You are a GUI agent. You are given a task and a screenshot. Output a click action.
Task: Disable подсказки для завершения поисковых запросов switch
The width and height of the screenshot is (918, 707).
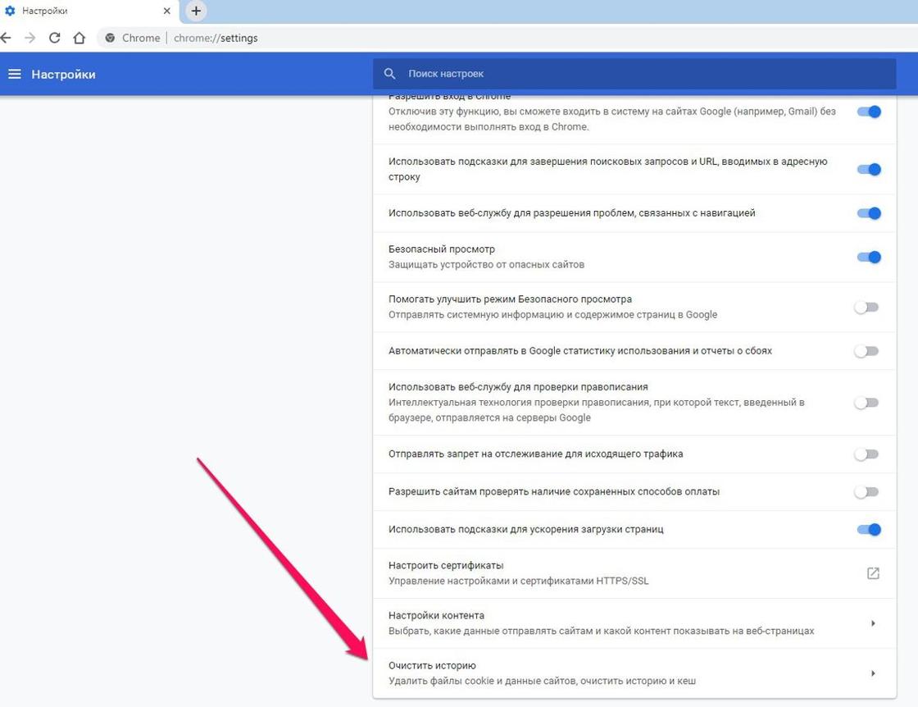click(x=869, y=169)
